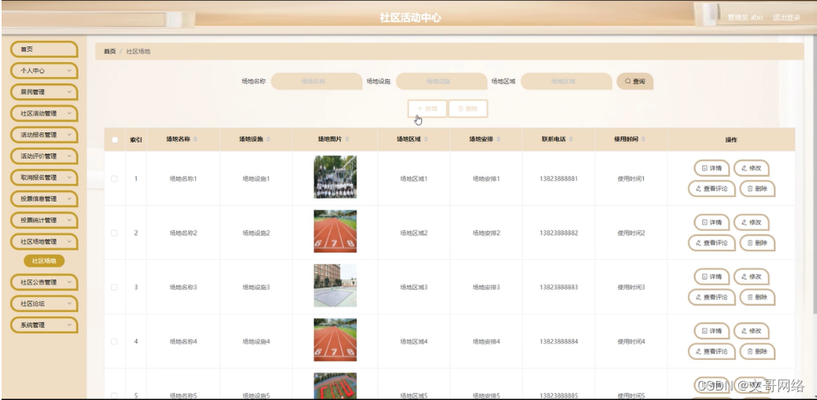Open the running track image in row 2
This screenshot has height=400, width=817.
click(x=335, y=231)
